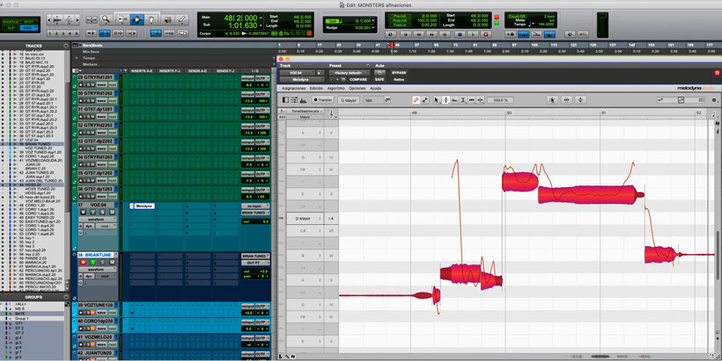Open the Asignaciones menu
The height and width of the screenshot is (361, 722).
293,88
